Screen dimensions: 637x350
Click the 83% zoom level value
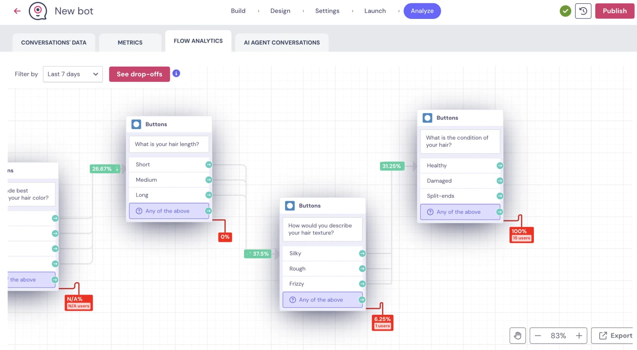[558, 336]
